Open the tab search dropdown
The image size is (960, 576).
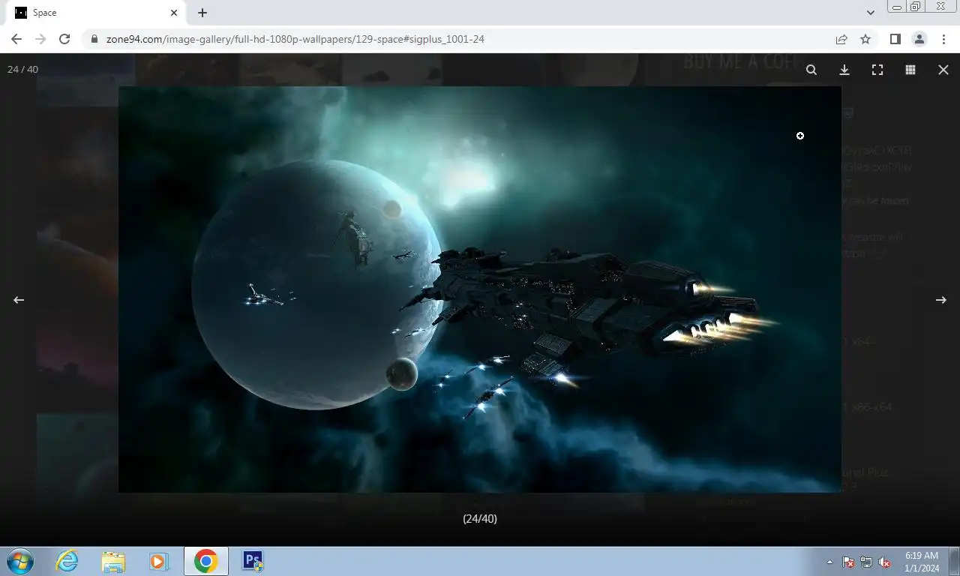pos(870,13)
